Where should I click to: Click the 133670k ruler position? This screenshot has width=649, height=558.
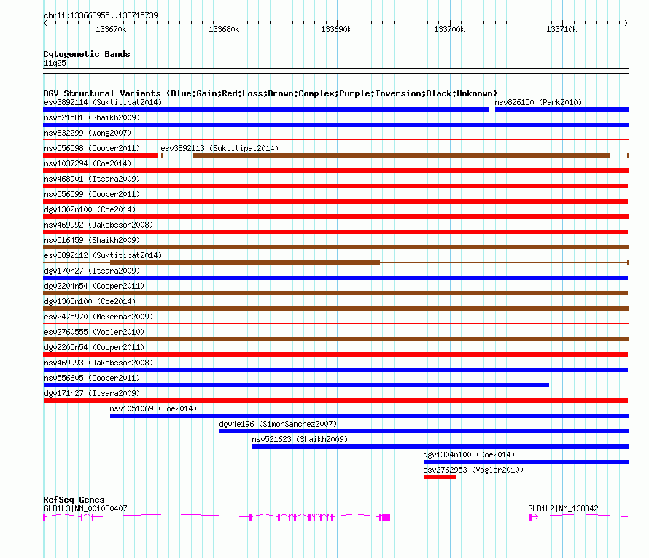point(111,29)
